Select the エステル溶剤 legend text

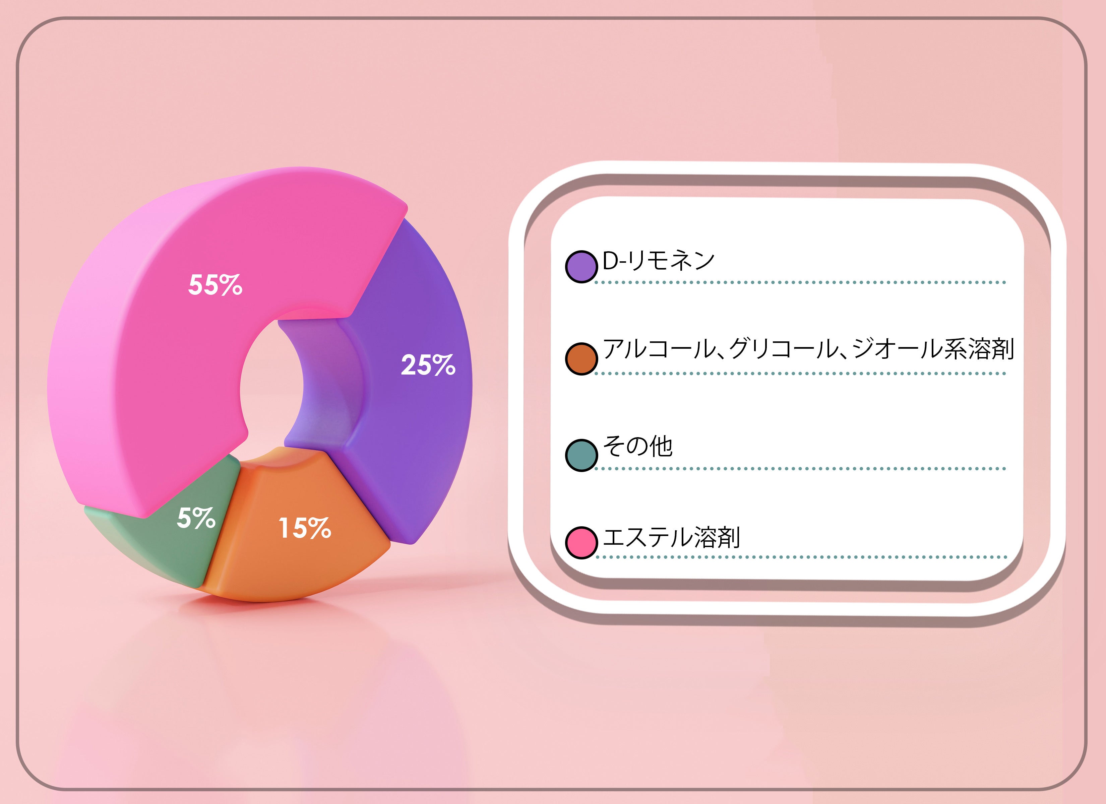pos(671,537)
